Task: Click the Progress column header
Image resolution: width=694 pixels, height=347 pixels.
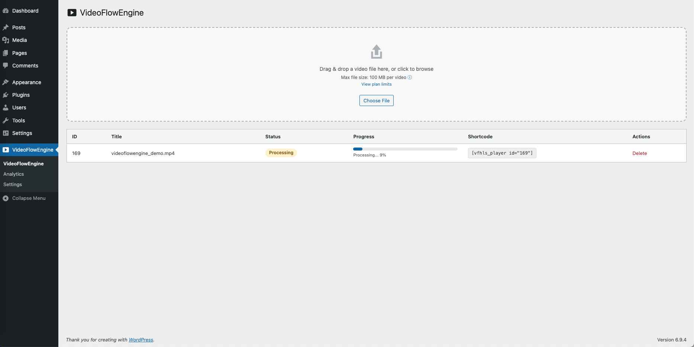Action: (x=364, y=136)
